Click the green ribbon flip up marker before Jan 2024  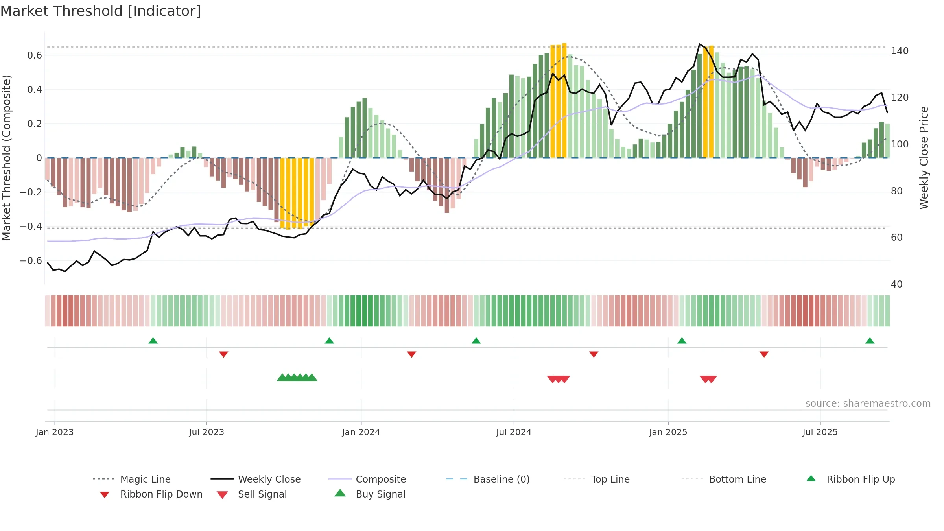[x=329, y=341]
